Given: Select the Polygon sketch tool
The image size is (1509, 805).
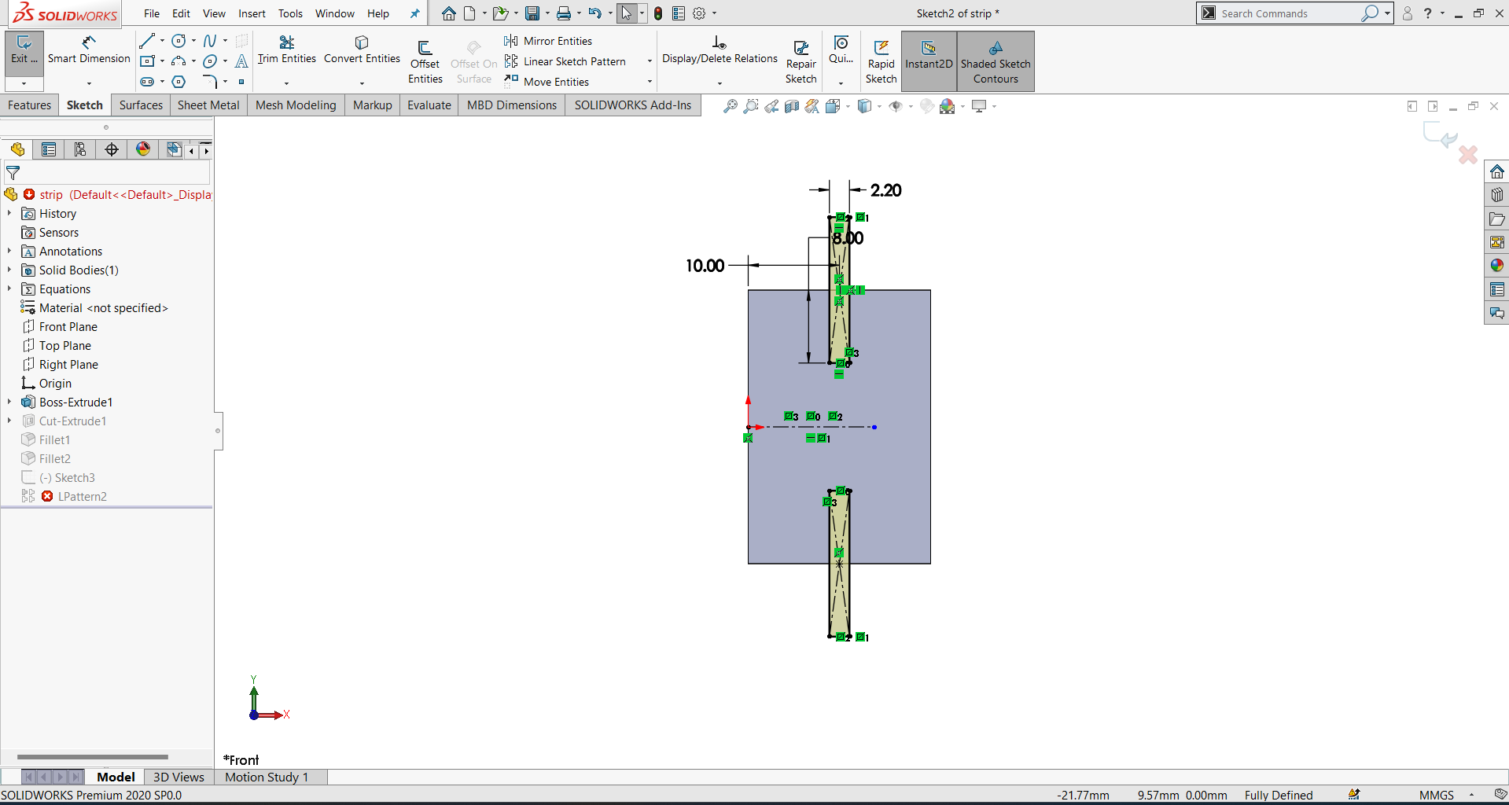Looking at the screenshot, I should point(179,82).
